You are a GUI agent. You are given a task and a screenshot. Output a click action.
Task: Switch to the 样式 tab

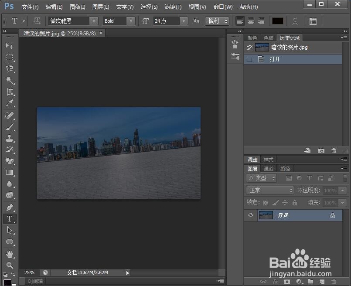269,160
